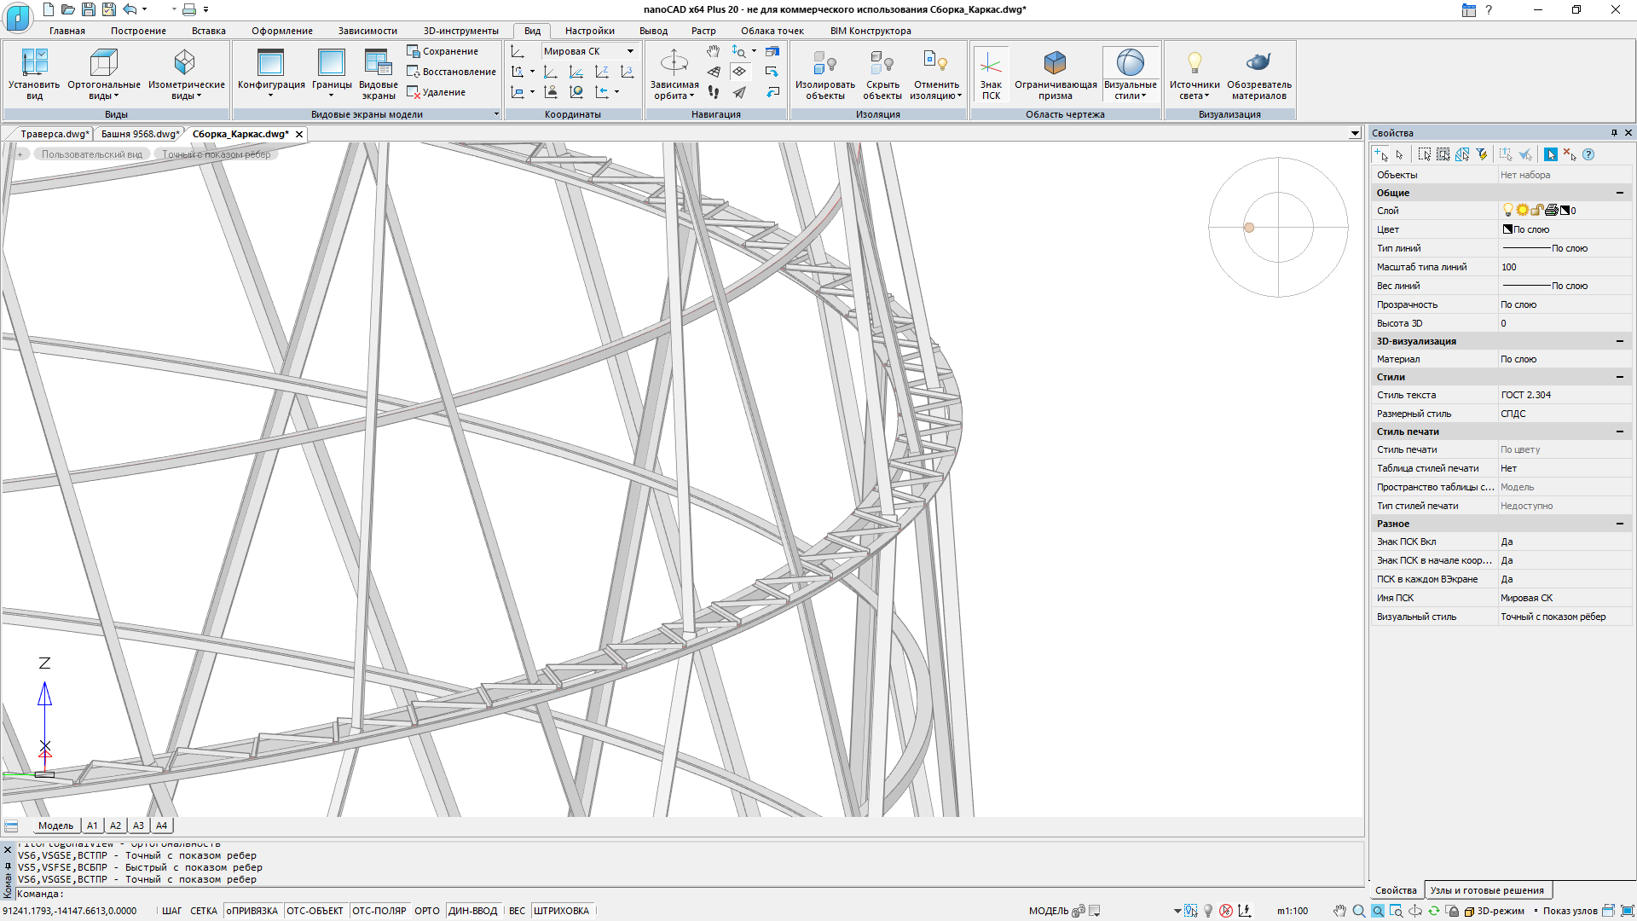Click the Удаление viewport button
Image resolution: width=1637 pixels, height=921 pixels.
437,92
